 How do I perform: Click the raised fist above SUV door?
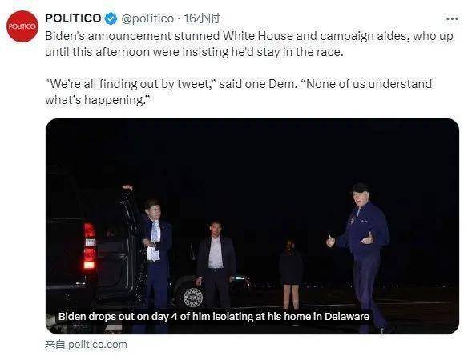[127, 188]
